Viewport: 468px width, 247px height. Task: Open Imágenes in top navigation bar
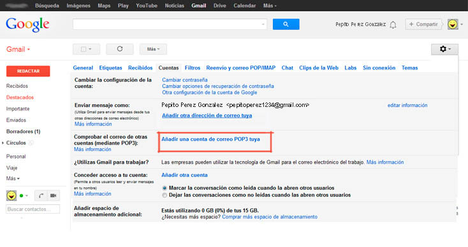[78, 5]
